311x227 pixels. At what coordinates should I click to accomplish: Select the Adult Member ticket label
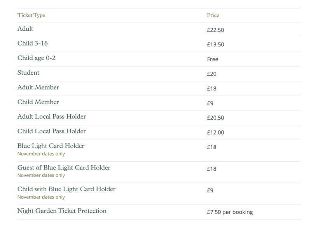click(38, 87)
